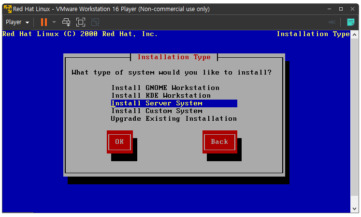Image resolution: width=361 pixels, height=217 pixels.
Task: Send Ctrl+Alt+Del to the VM
Action: 66,22
